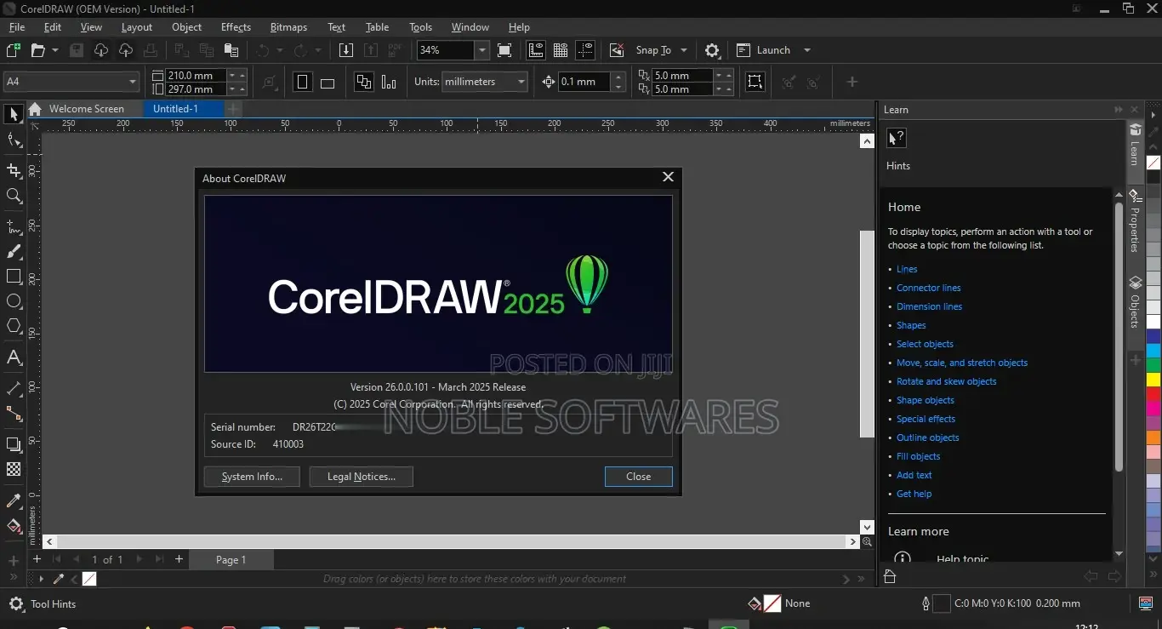The image size is (1162, 629).
Task: Pick the yellow swatch in color palette
Action: (x=1153, y=380)
